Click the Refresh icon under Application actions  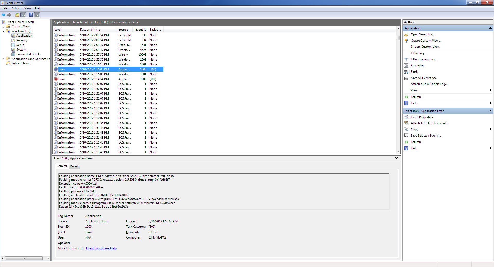[x=406, y=97]
